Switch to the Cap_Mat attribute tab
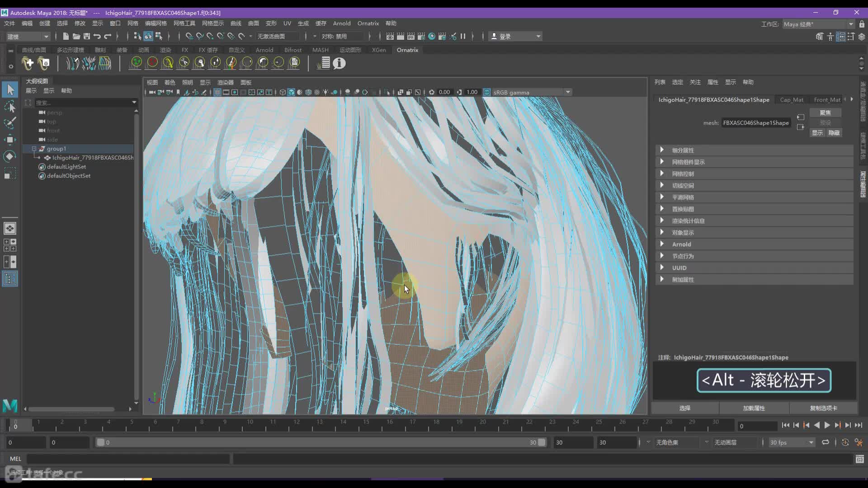This screenshot has width=868, height=488. 792,99
